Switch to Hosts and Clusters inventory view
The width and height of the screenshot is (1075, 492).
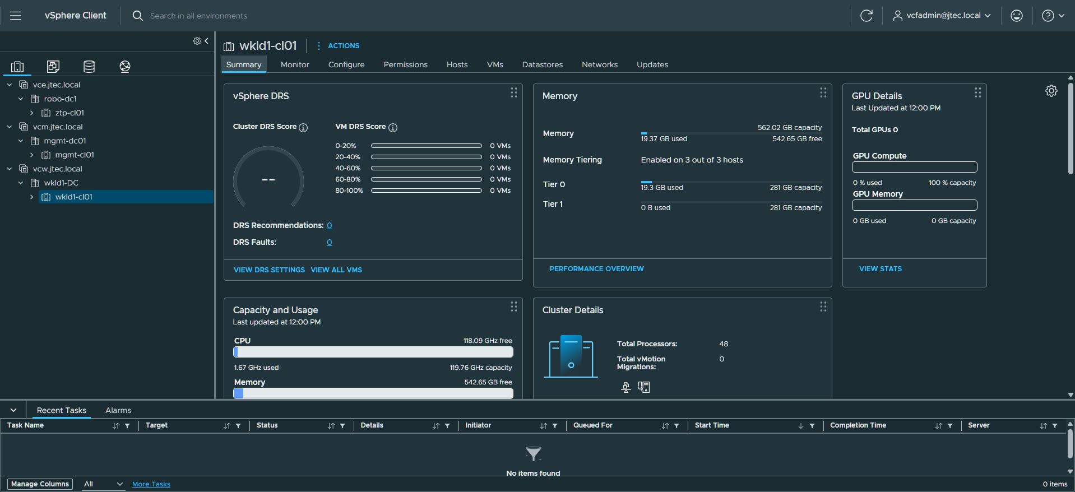click(17, 67)
